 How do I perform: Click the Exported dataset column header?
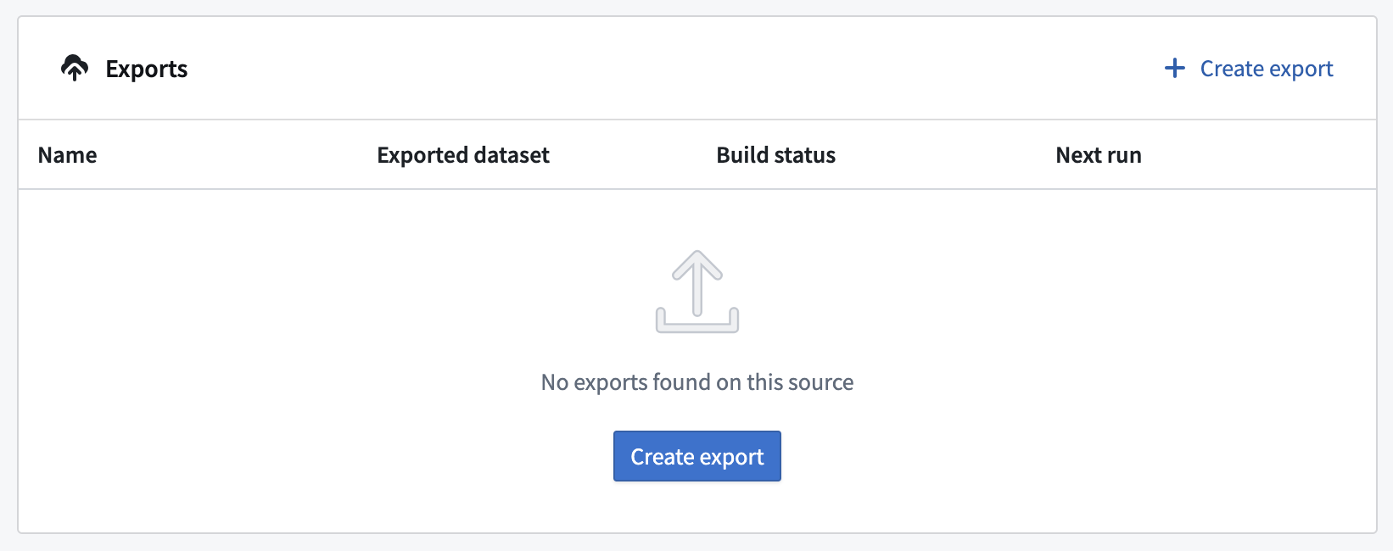(463, 155)
